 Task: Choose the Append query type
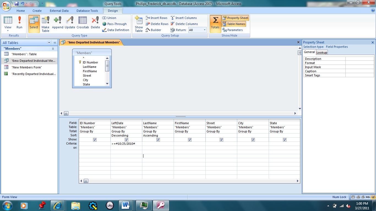click(x=58, y=24)
